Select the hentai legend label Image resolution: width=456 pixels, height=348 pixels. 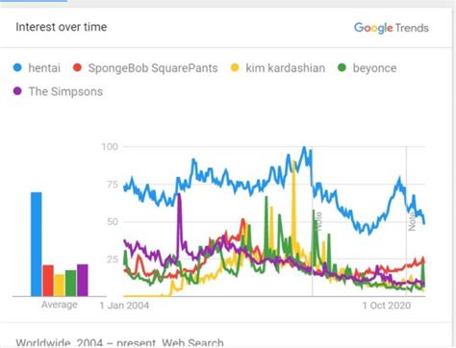click(x=44, y=68)
